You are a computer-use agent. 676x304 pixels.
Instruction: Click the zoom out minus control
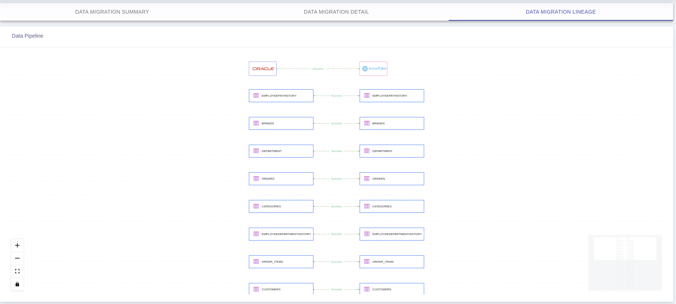click(x=17, y=258)
